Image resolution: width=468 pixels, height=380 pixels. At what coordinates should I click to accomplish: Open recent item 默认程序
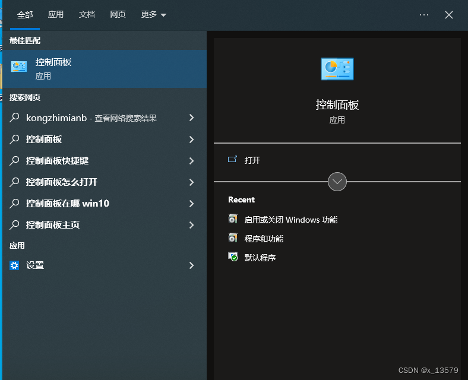(260, 258)
